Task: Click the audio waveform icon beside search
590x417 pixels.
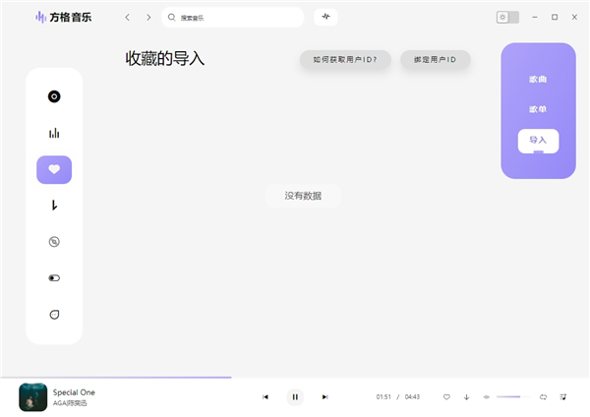Action: tap(325, 18)
